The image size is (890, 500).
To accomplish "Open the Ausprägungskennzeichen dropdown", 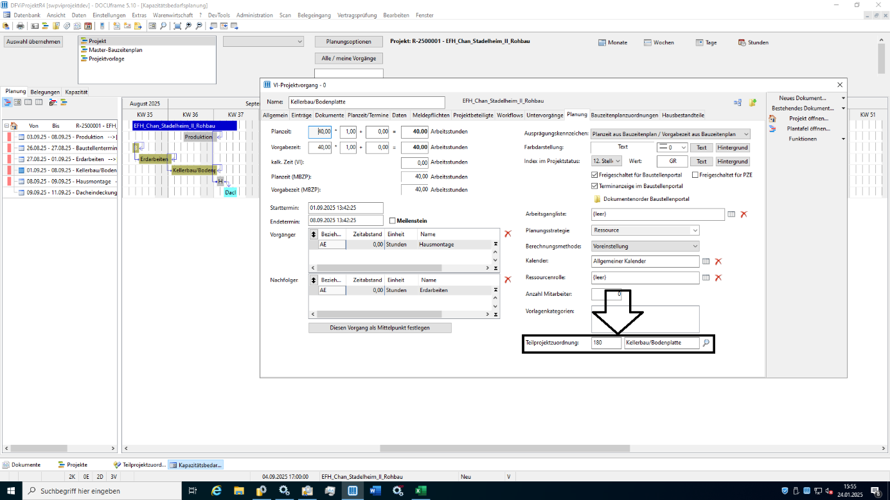I will [x=670, y=134].
